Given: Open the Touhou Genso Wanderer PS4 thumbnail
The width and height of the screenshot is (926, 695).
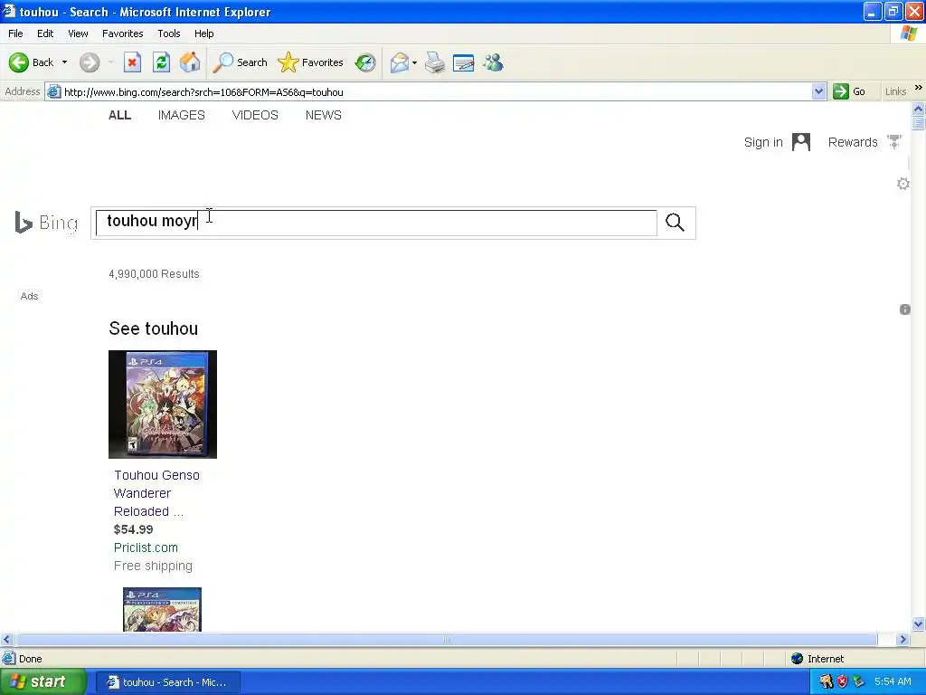Looking at the screenshot, I should pos(163,405).
